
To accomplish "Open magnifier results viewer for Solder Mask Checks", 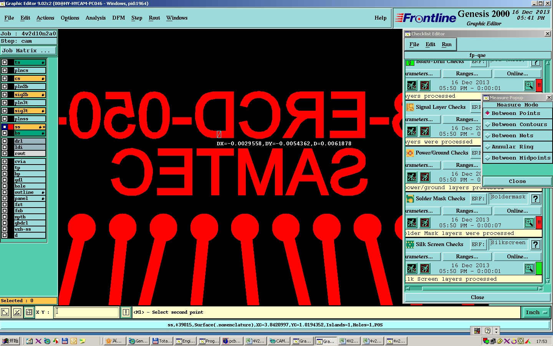I will (529, 223).
